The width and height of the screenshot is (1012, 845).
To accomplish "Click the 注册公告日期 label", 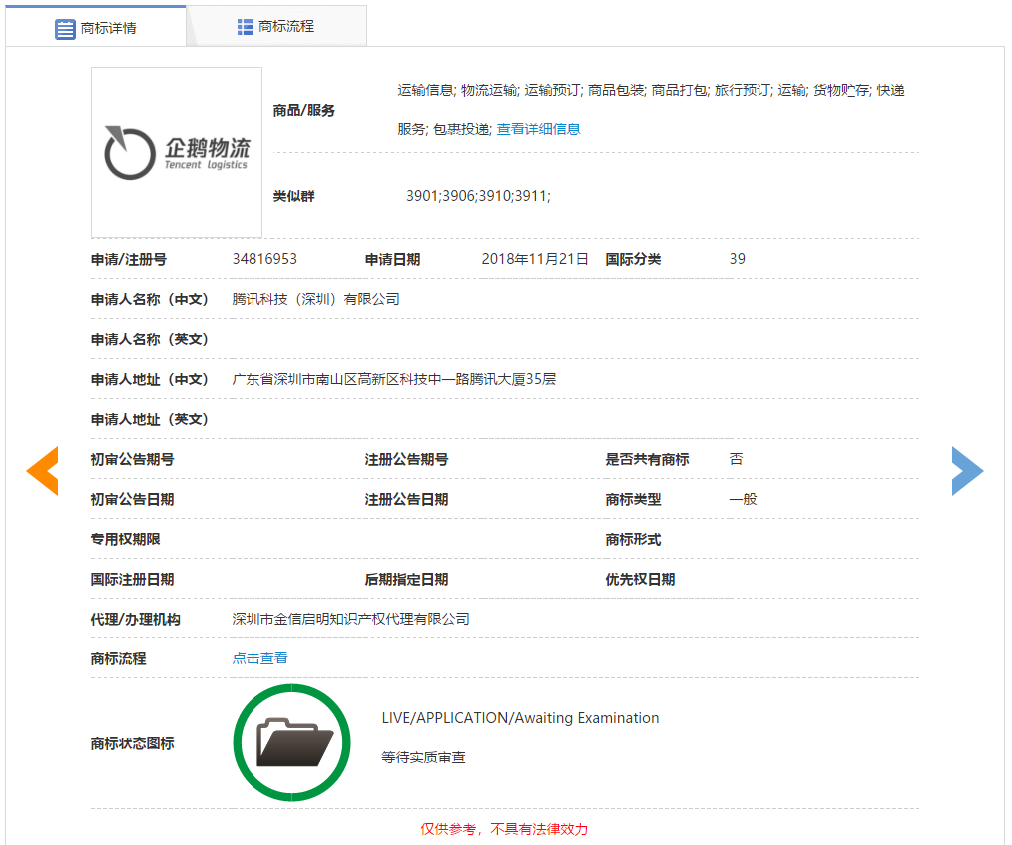I will pyautogui.click(x=406, y=499).
